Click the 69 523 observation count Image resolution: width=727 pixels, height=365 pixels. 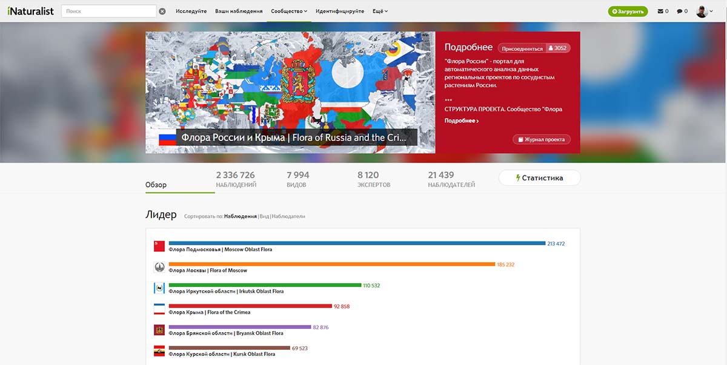click(x=300, y=348)
